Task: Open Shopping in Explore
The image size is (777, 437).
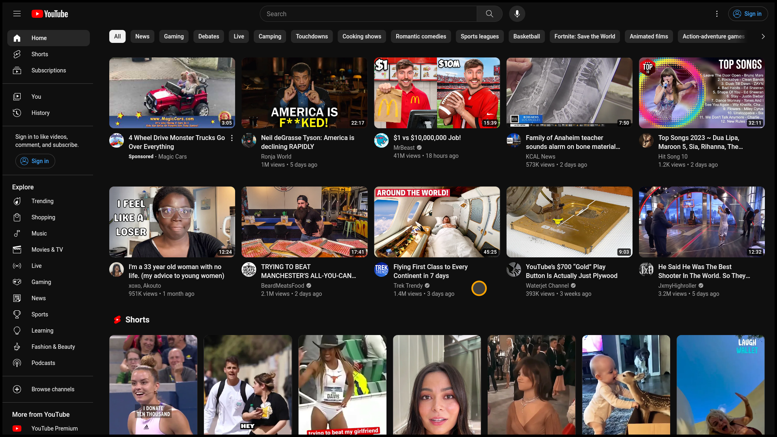Action: click(x=49, y=217)
